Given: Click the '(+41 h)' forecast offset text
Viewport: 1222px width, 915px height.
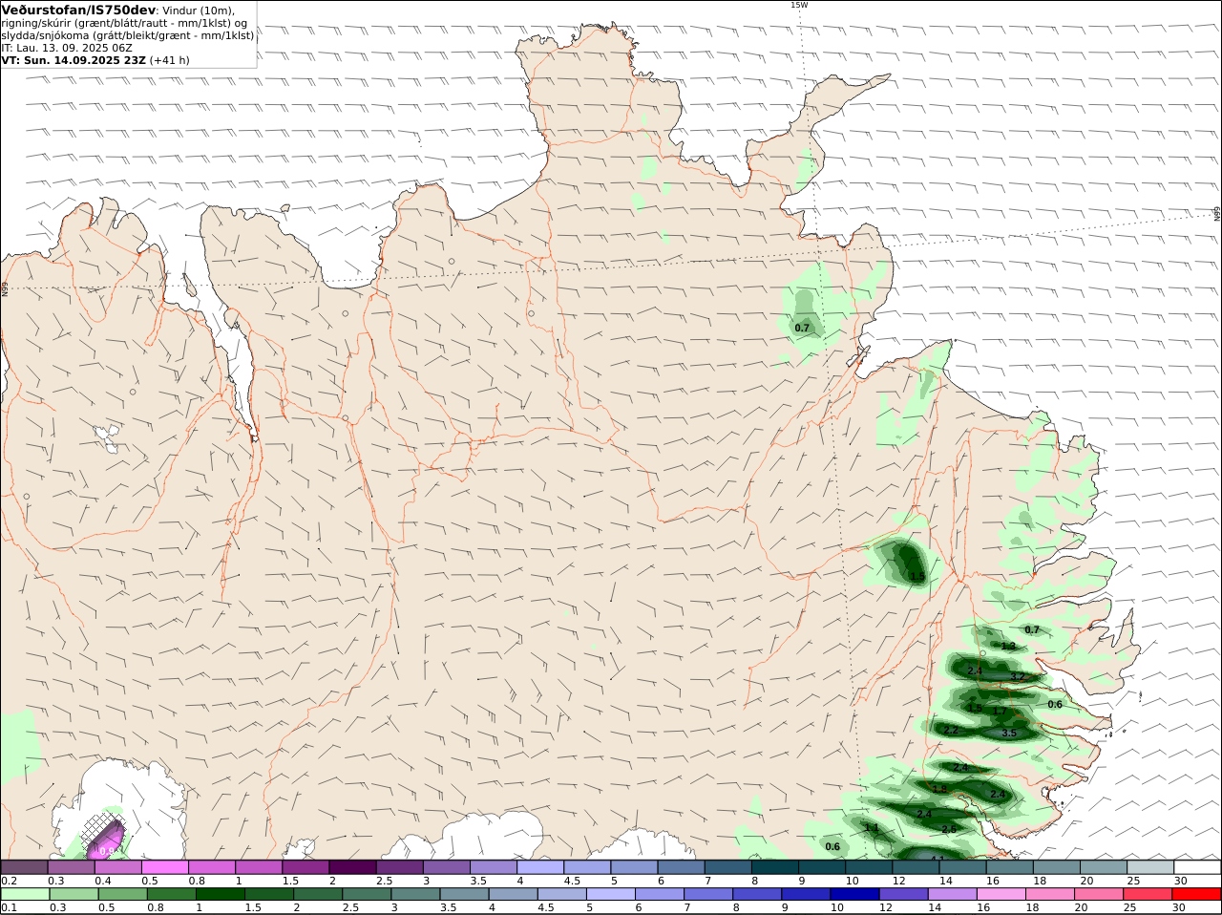Looking at the screenshot, I should [170, 60].
